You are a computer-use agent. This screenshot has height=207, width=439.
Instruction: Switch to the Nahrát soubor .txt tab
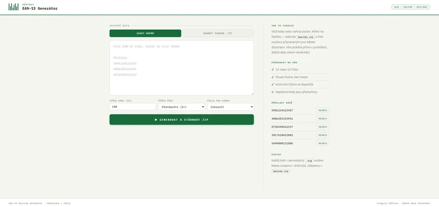tap(218, 33)
